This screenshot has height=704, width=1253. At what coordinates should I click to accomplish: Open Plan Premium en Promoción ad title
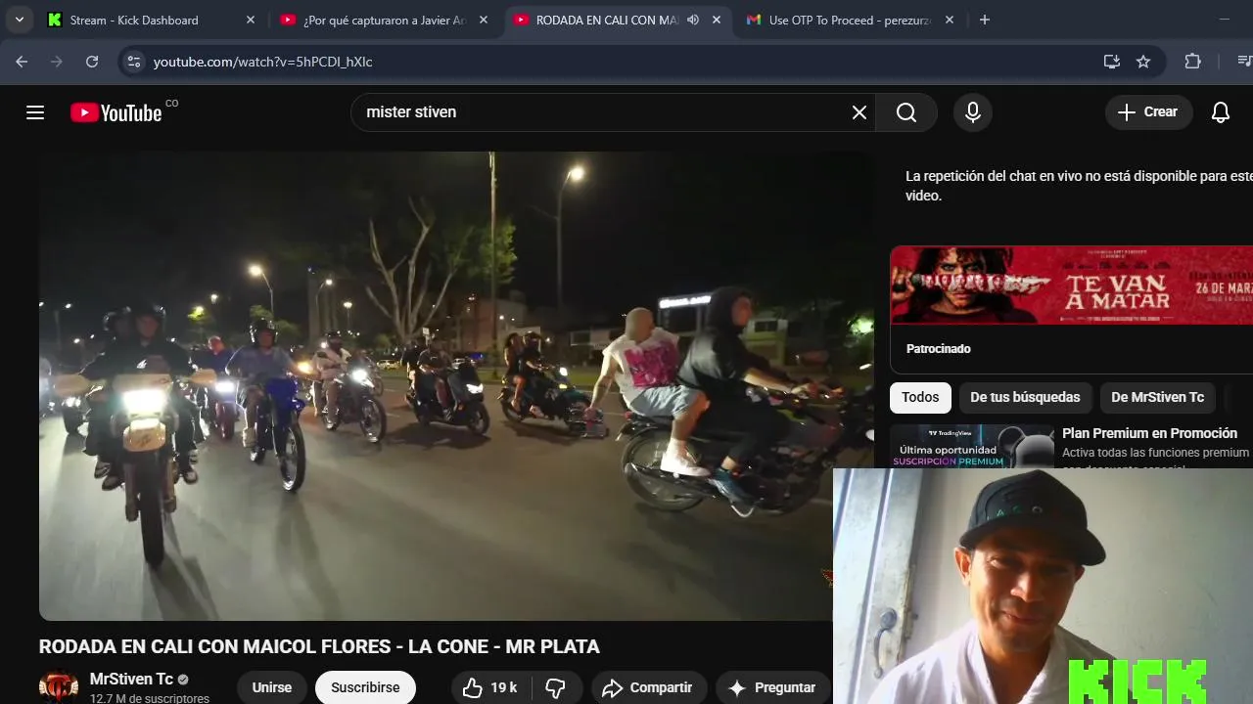1149,433
